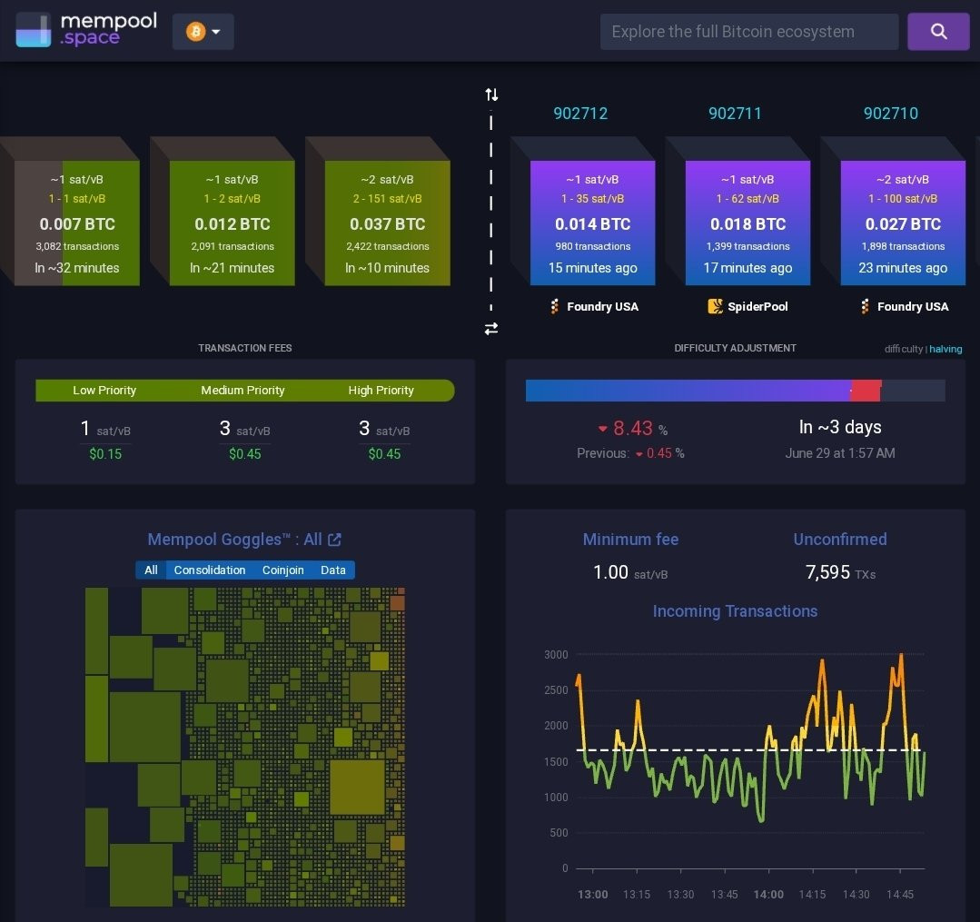980x922 pixels.
Task: Open the pending block in ~10 minutes
Action: pos(387,223)
